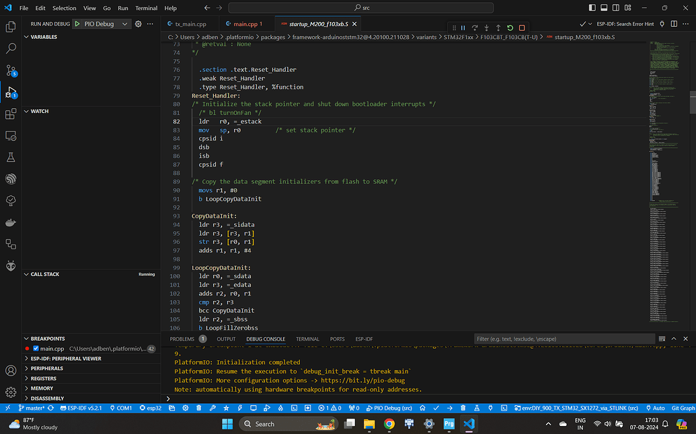
Task: Click the code minimap overview
Action: pyautogui.click(x=664, y=182)
